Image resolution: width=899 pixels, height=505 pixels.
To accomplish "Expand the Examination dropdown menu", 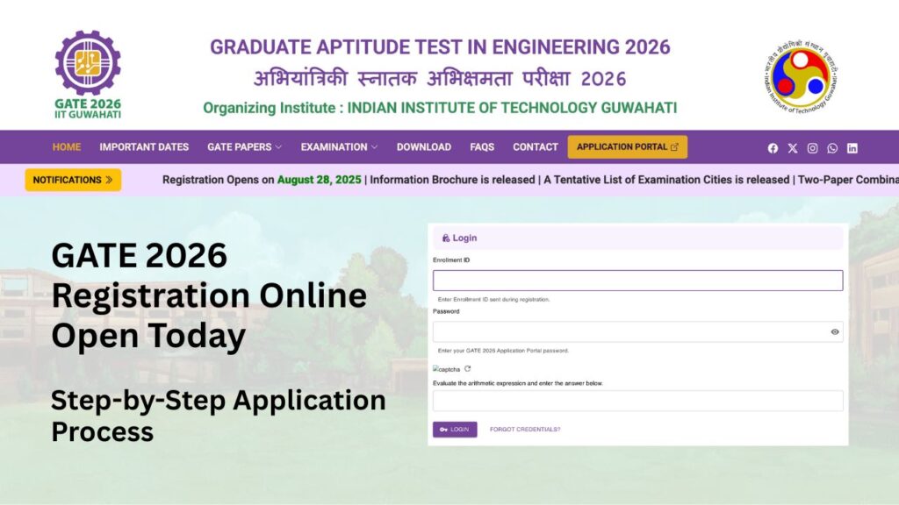I will click(x=339, y=147).
